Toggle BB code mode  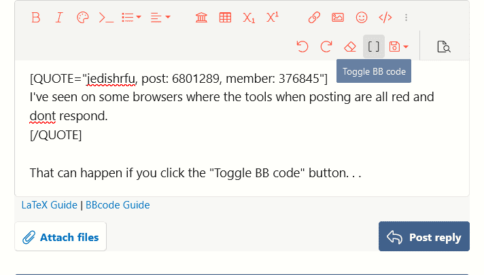(x=374, y=47)
